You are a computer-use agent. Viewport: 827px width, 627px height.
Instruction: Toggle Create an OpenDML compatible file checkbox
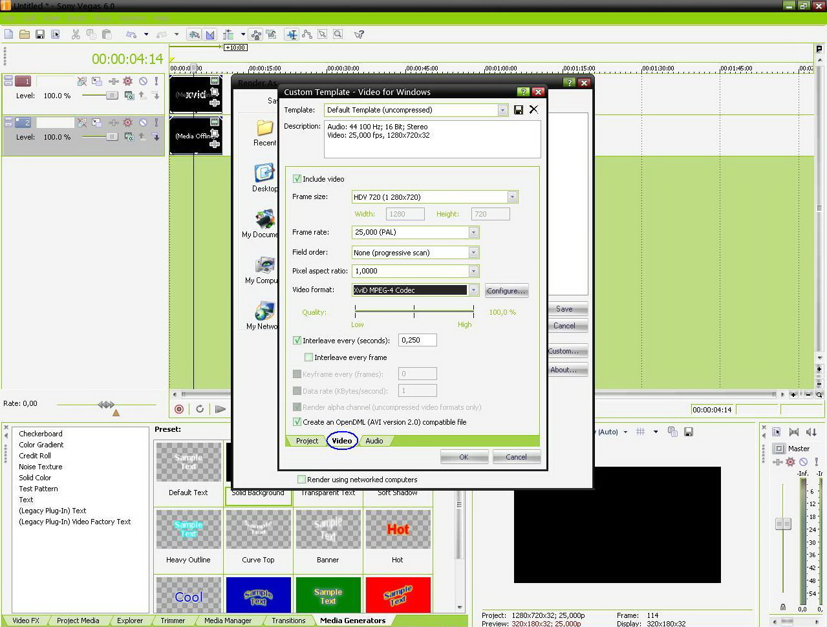point(297,421)
